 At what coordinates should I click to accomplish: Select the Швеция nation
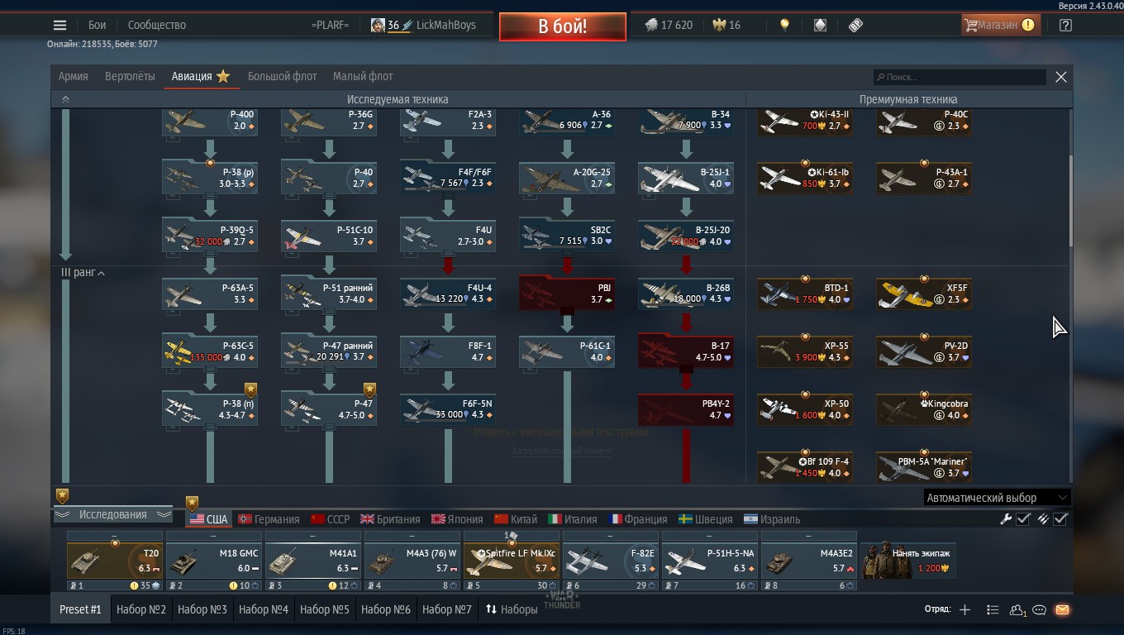(706, 519)
